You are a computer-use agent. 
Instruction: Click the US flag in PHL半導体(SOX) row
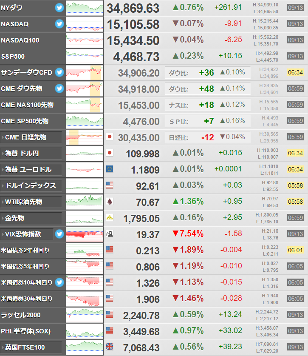click(110, 330)
